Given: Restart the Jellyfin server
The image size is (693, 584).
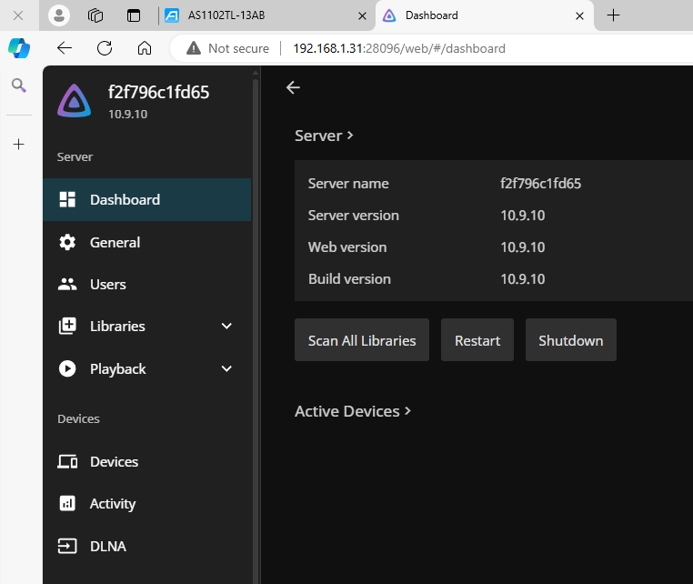Looking at the screenshot, I should tap(477, 341).
